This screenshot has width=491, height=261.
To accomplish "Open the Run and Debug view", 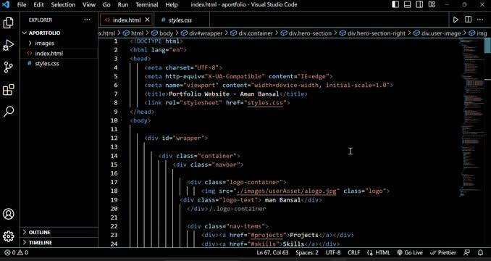I will click(x=9, y=45).
